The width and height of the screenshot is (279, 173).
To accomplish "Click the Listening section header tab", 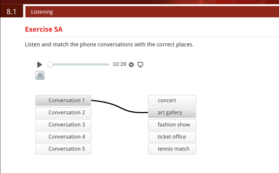I will [42, 12].
